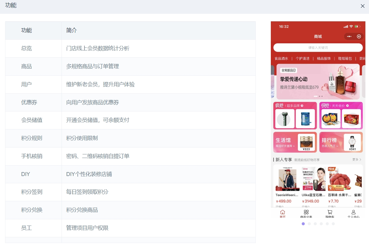Open the Ulike蓝宝石 product priced ¥3149.00
Viewport: 369px width, 249px height.
[313, 186]
